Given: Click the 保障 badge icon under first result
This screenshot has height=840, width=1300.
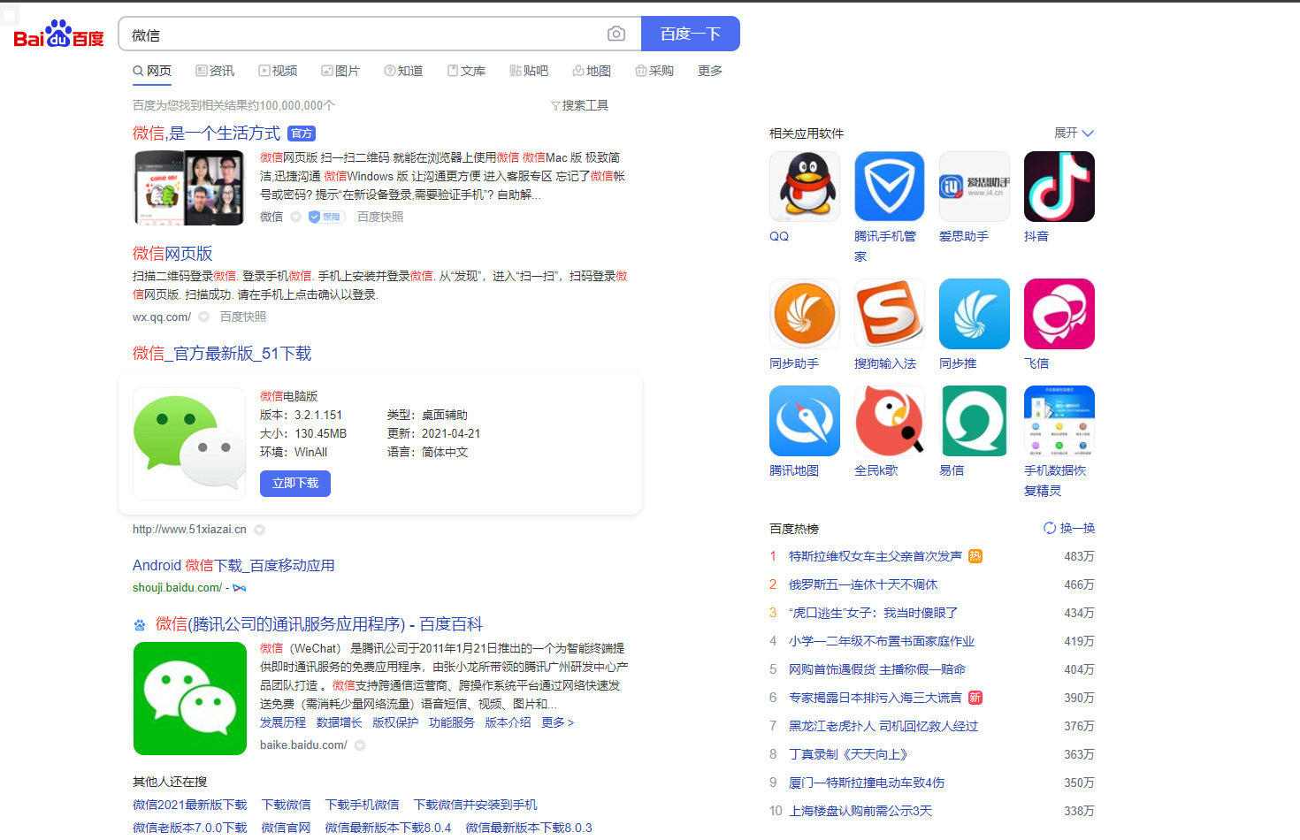Looking at the screenshot, I should click(x=326, y=217).
